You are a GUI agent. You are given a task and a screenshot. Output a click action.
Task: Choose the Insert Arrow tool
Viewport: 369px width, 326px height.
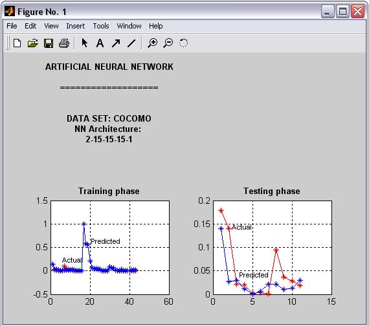116,43
